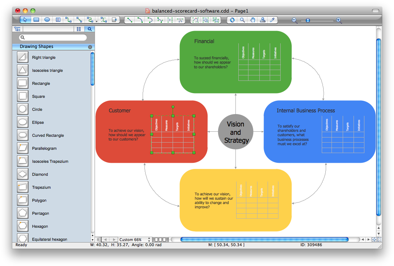Click the stamp tool icon
Viewport: 394px width, 266px height.
click(x=263, y=20)
